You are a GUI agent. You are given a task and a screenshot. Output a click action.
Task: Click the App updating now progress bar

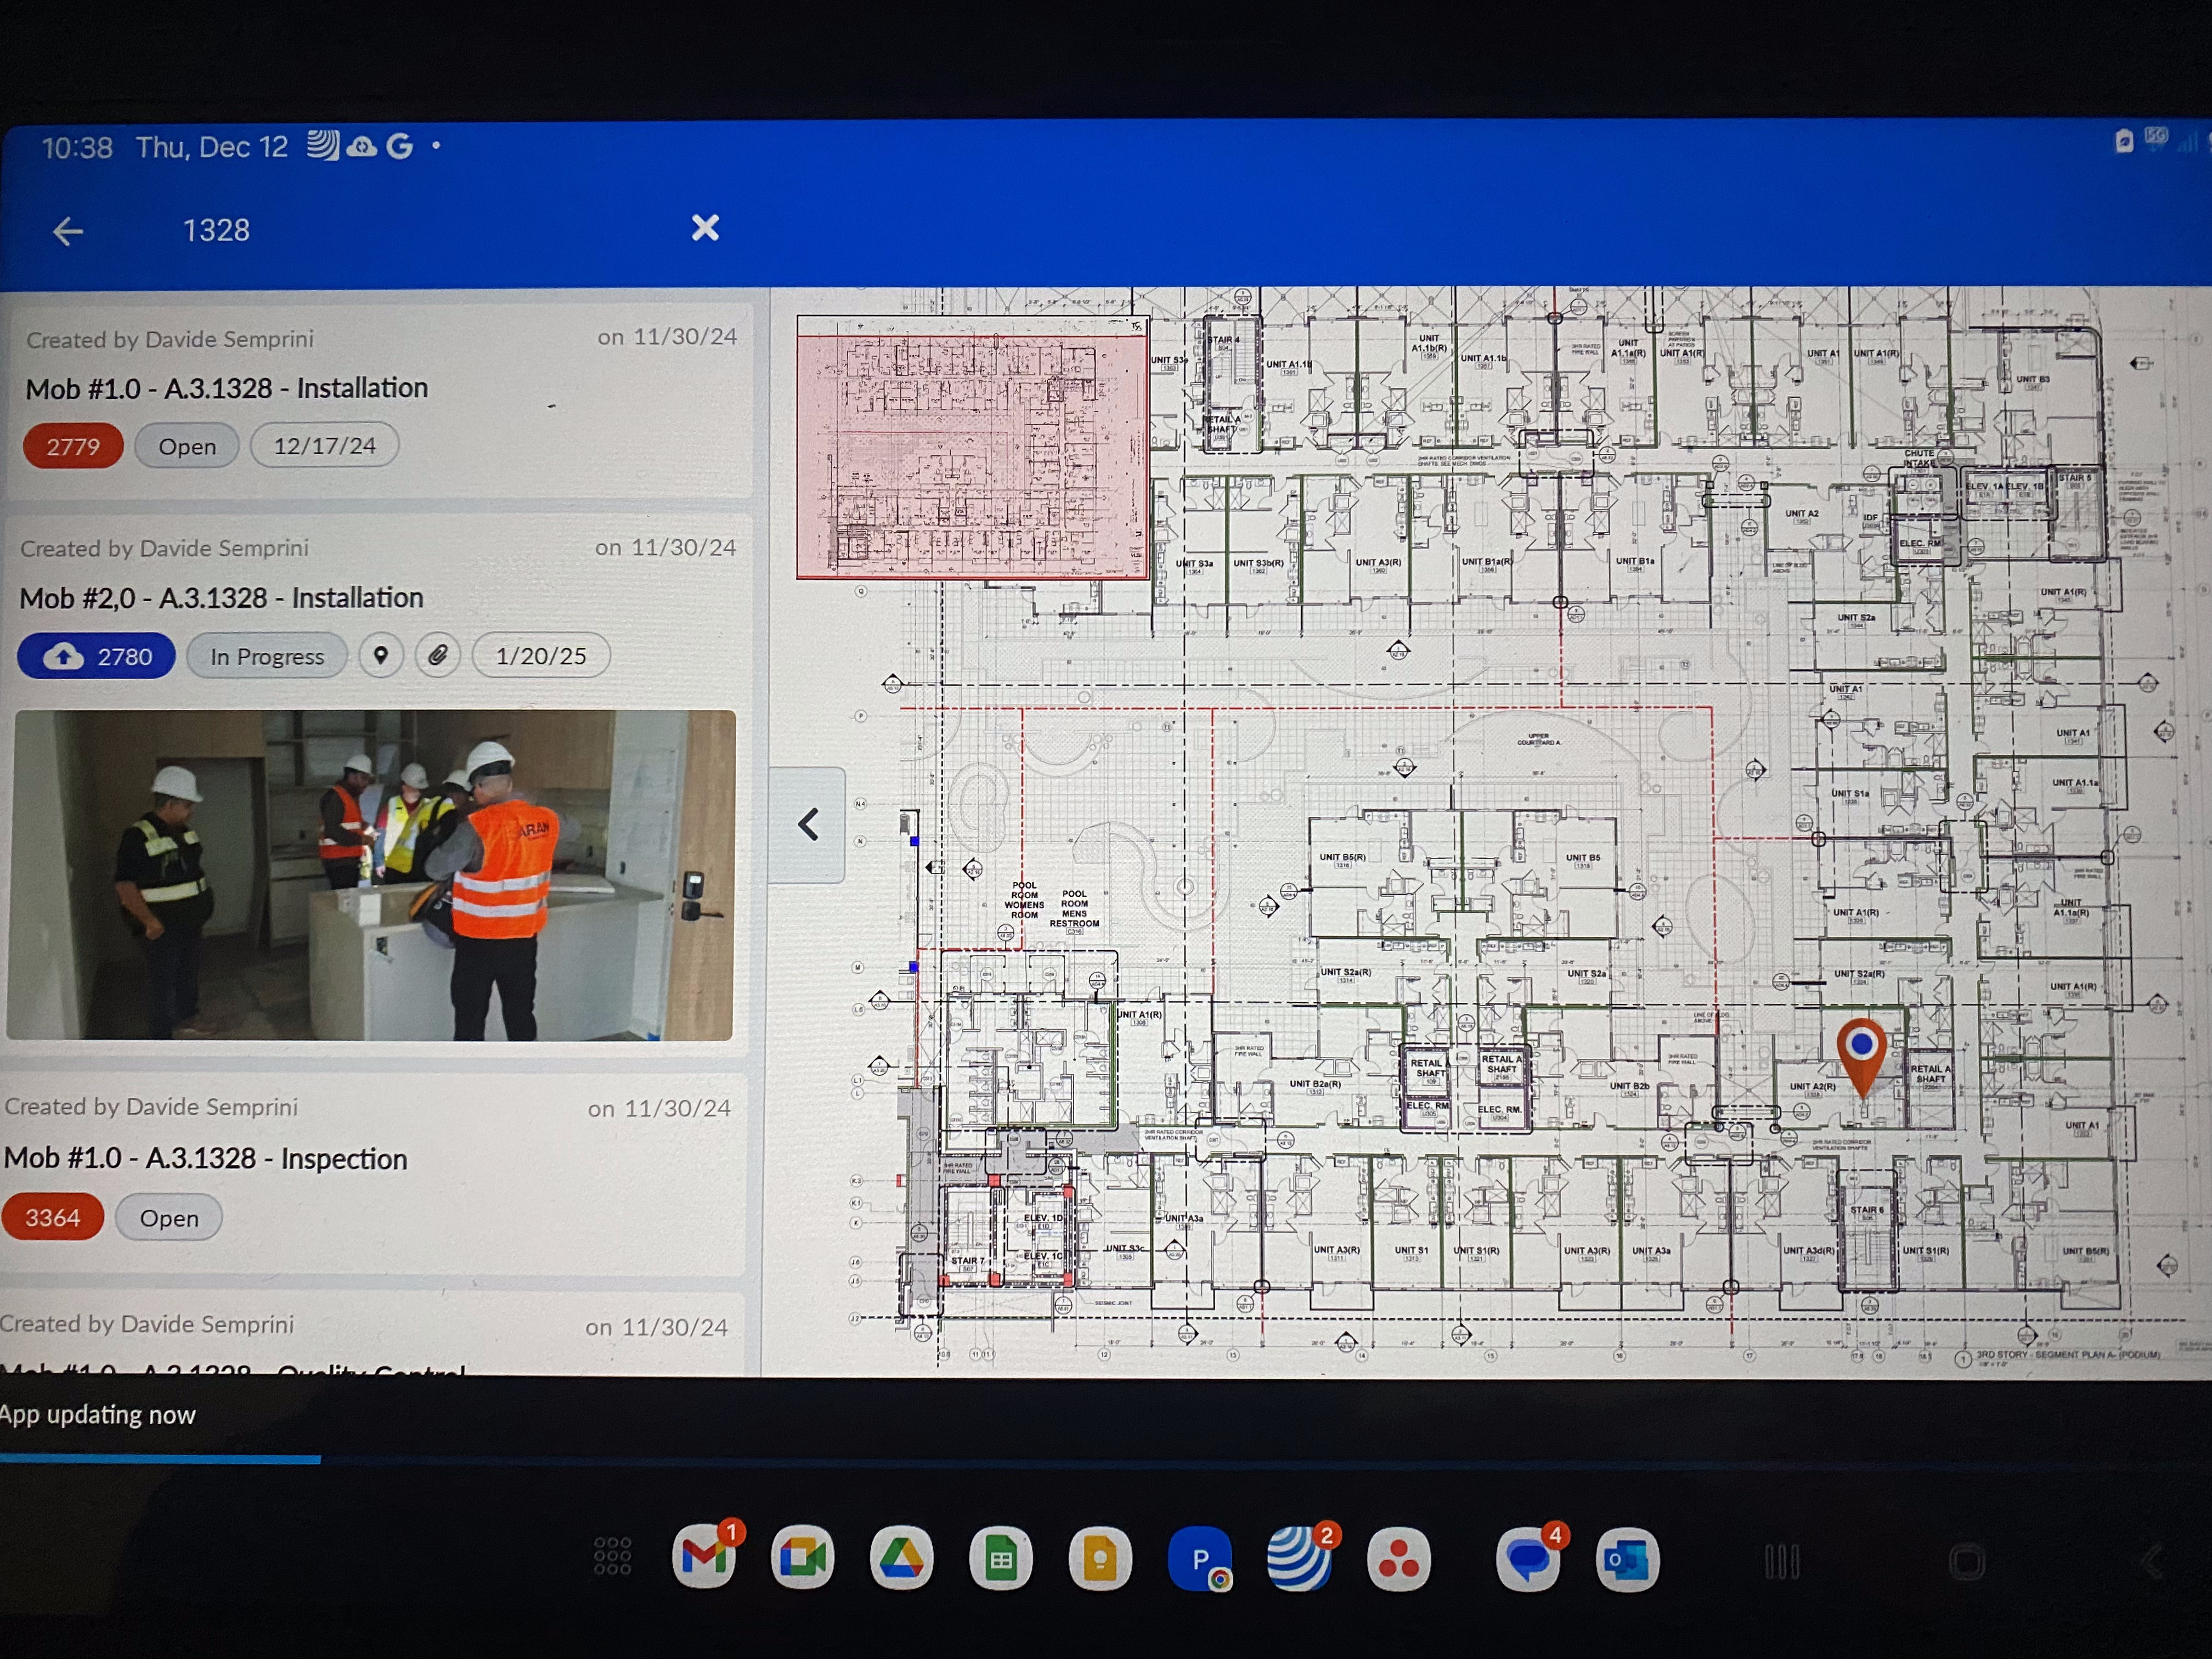pos(1106,1460)
